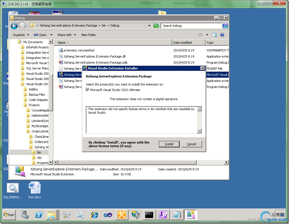Open SQL2008WI desktop icon
The image size is (289, 224).
tap(12, 190)
